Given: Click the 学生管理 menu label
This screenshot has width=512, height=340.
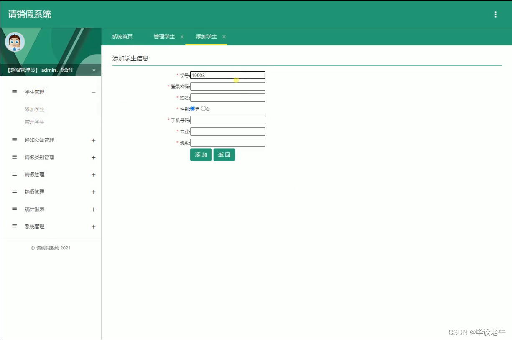Looking at the screenshot, I should (34, 92).
